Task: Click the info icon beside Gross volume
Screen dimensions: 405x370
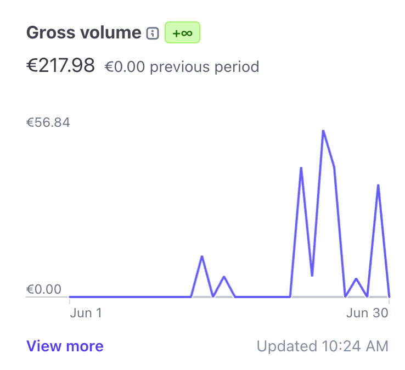Action: coord(153,33)
